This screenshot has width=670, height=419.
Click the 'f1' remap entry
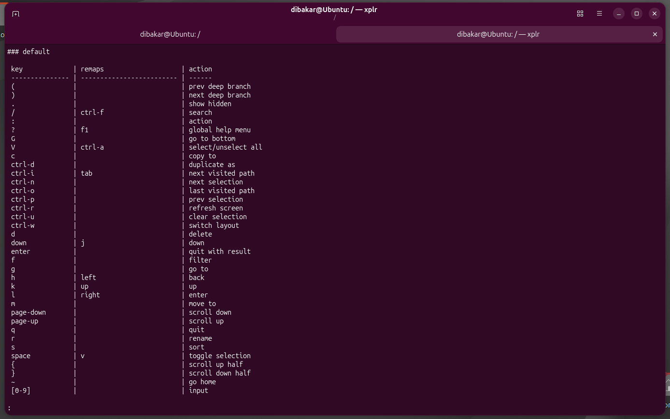click(85, 130)
